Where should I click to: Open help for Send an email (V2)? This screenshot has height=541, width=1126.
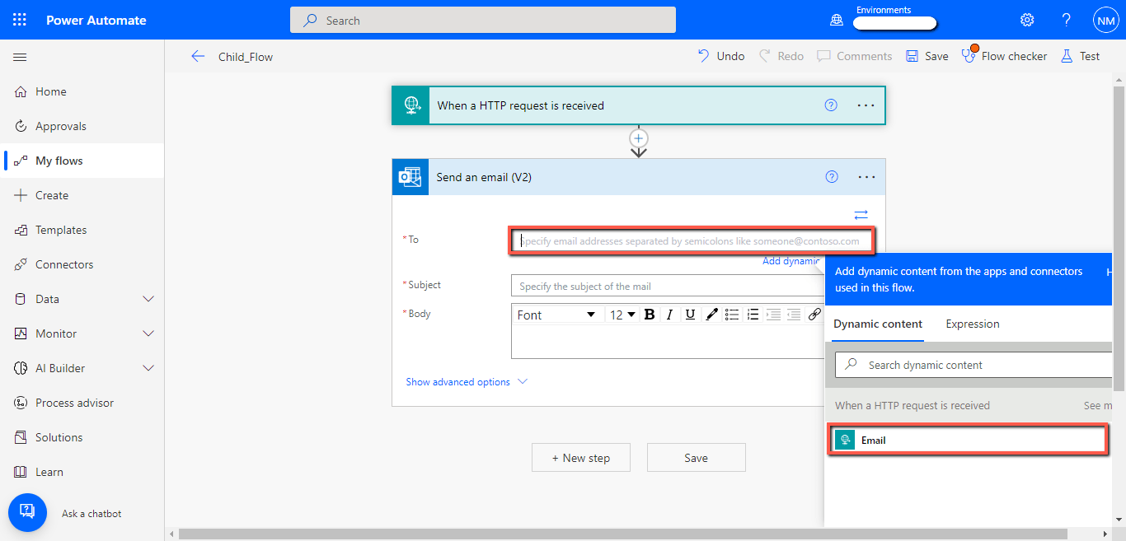pos(831,176)
